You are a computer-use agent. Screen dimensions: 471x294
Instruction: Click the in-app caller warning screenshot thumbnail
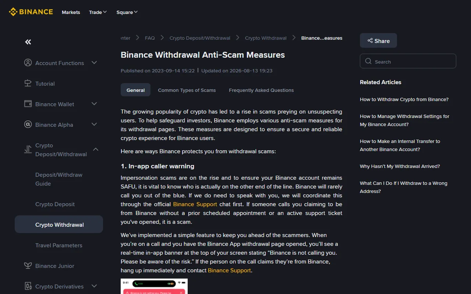pos(154,286)
